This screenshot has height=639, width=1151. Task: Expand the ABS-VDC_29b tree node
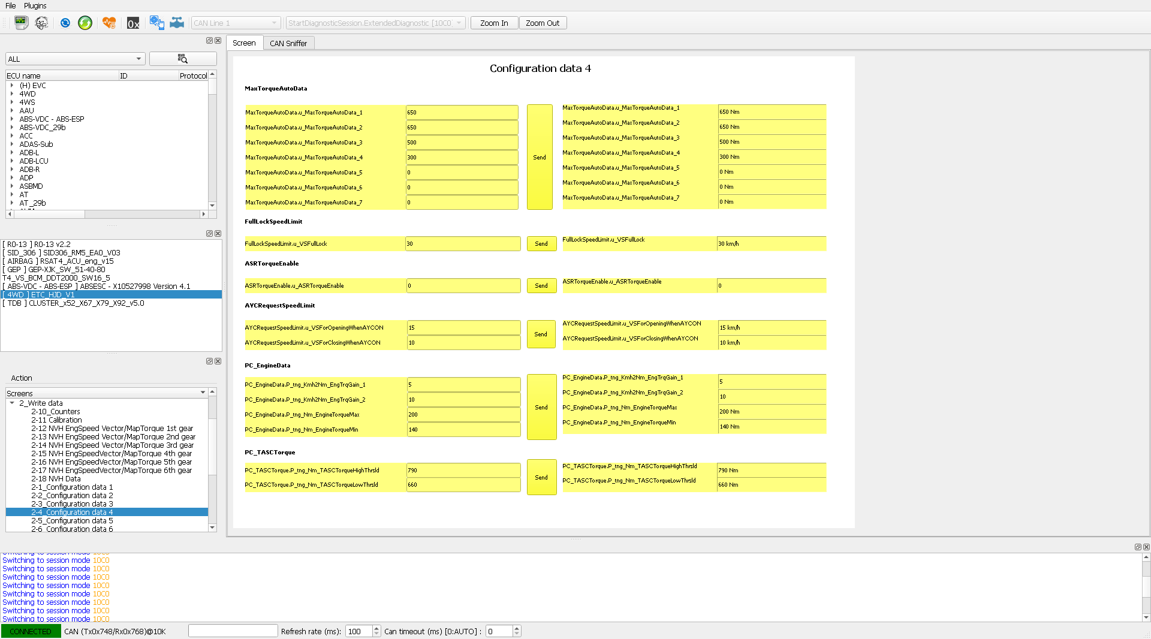tap(11, 128)
